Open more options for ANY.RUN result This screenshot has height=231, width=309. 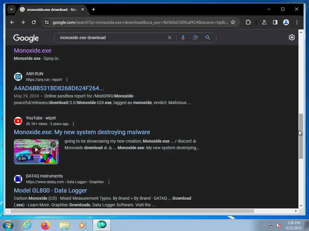(x=67, y=79)
